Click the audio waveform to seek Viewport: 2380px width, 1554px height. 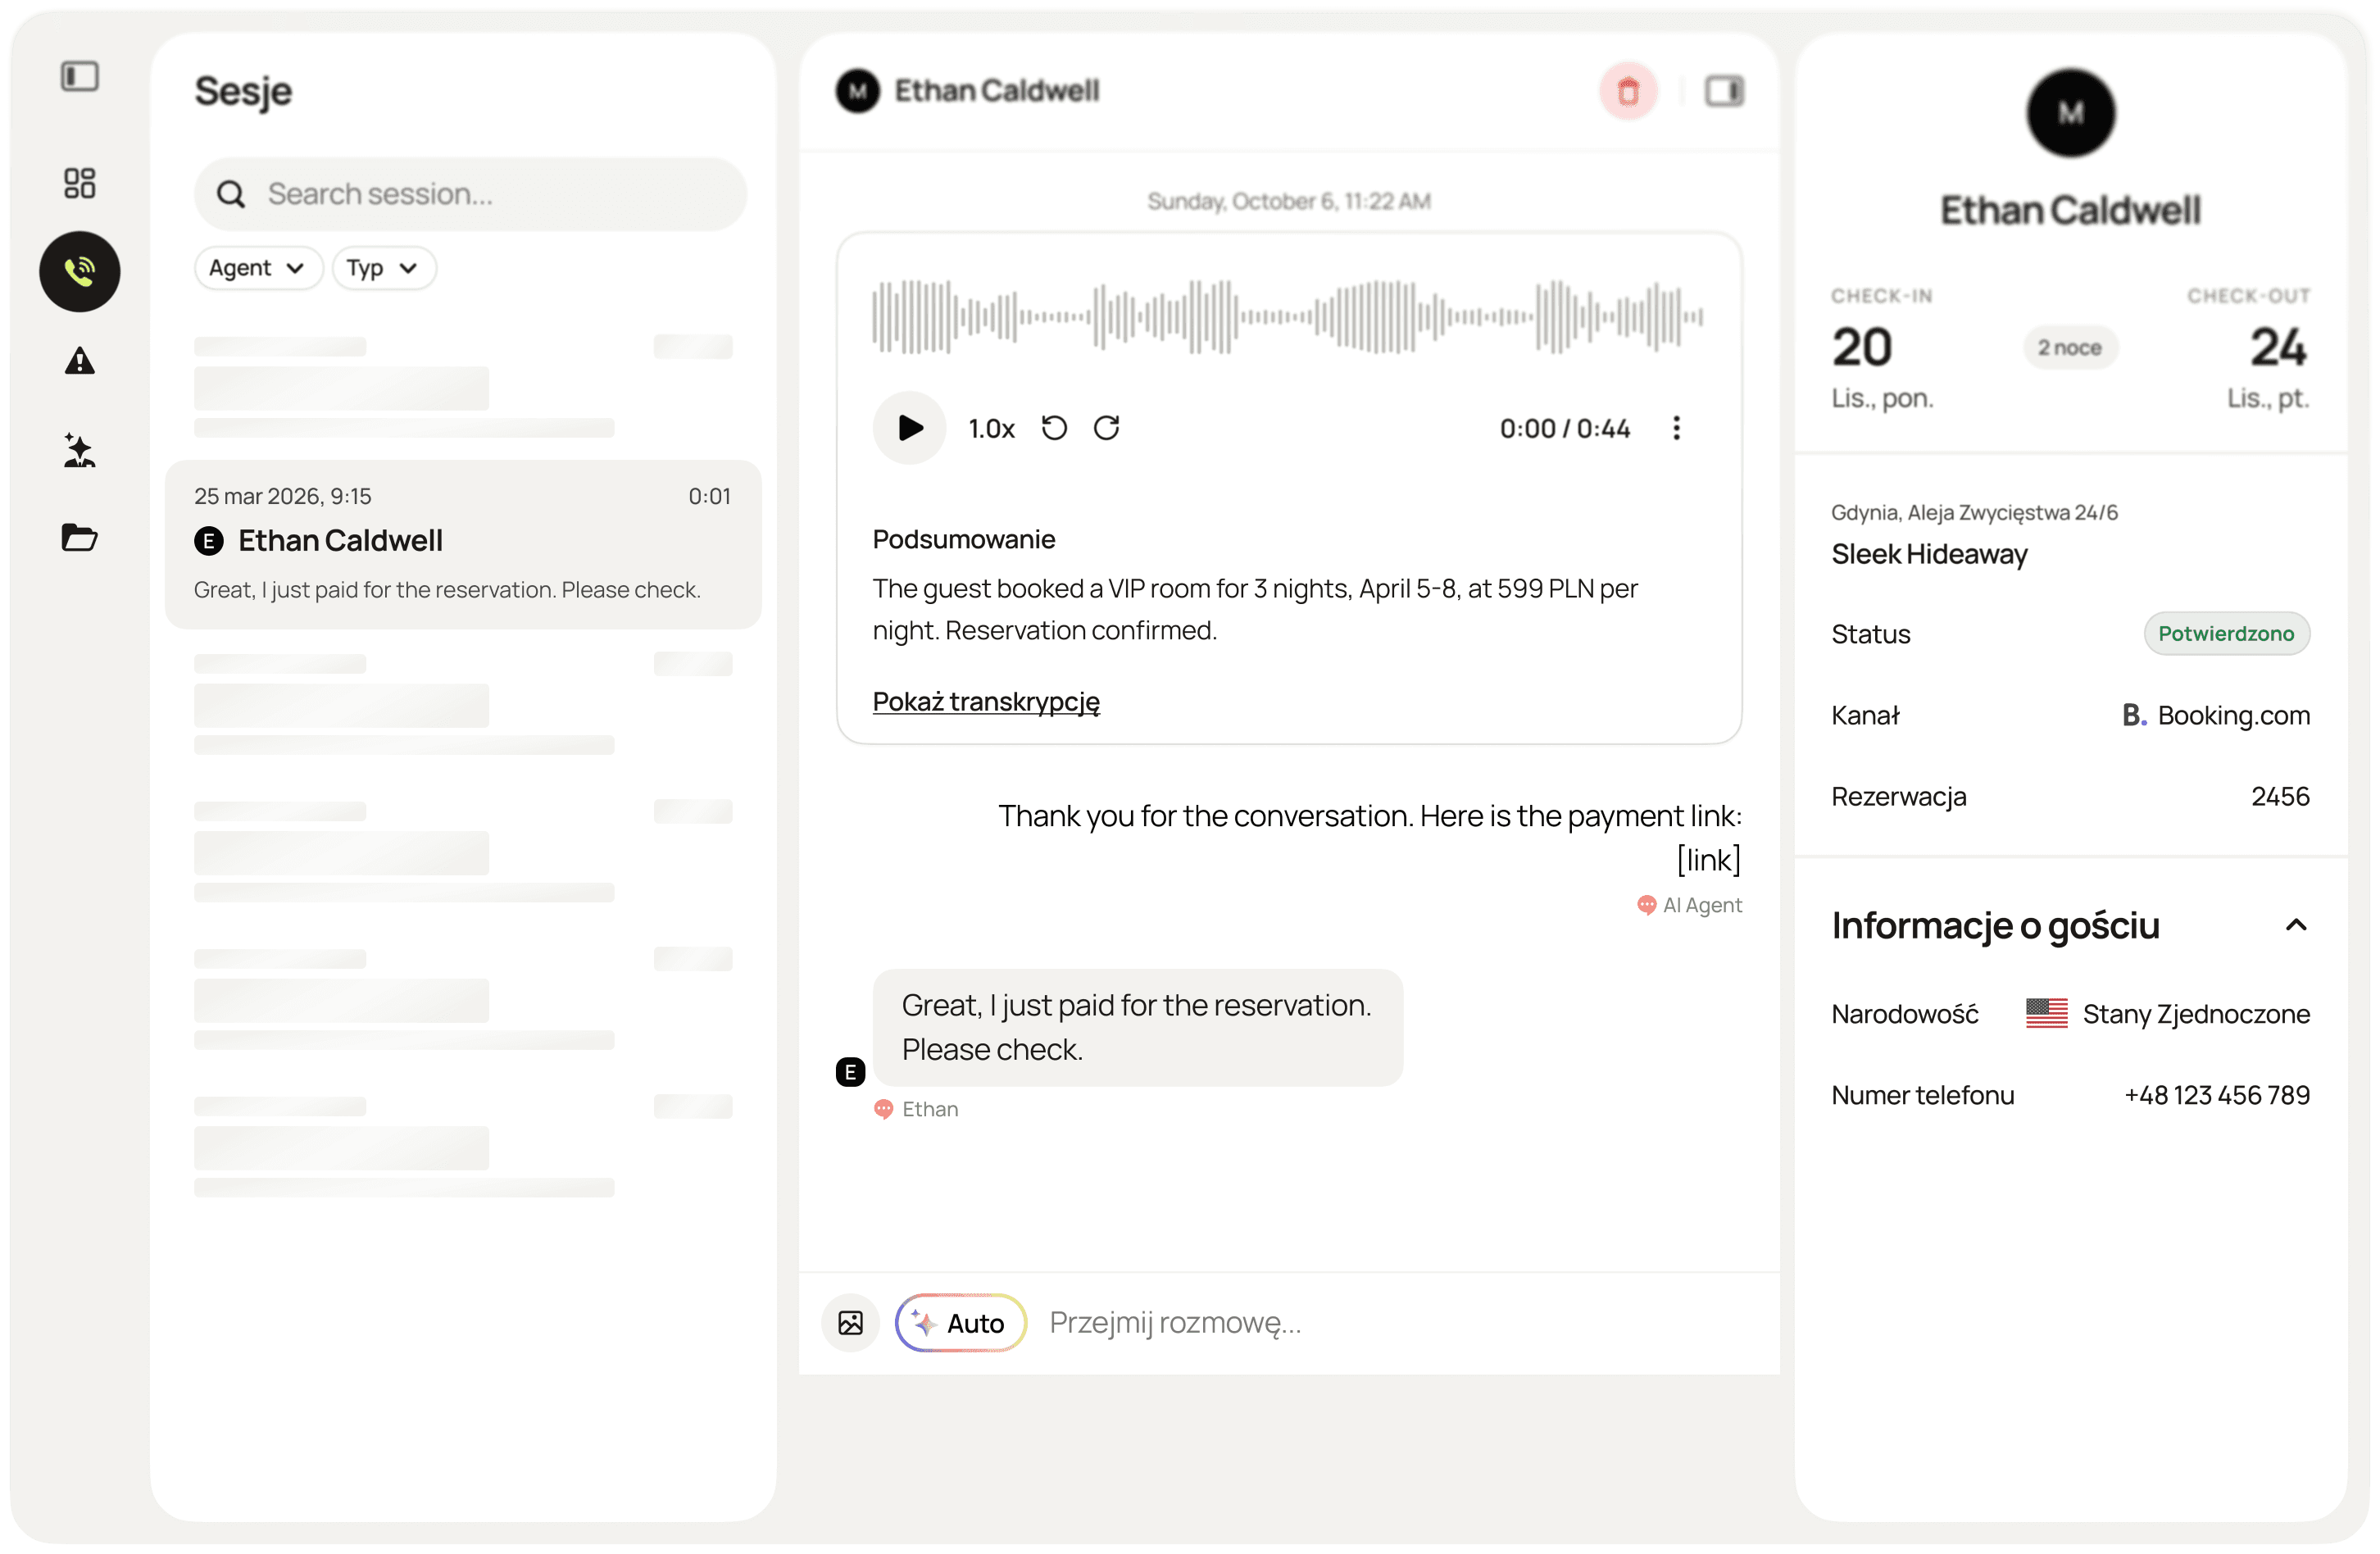pyautogui.click(x=1287, y=317)
